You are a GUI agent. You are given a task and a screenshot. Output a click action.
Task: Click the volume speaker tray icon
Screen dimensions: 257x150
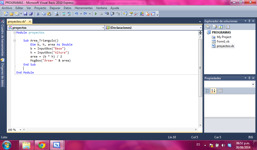tap(223, 145)
